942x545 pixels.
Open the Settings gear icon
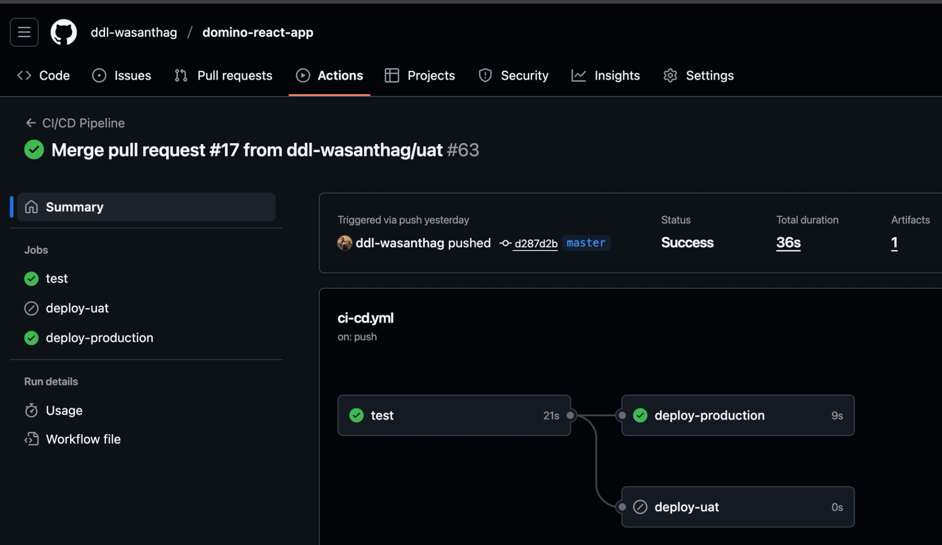pos(670,75)
